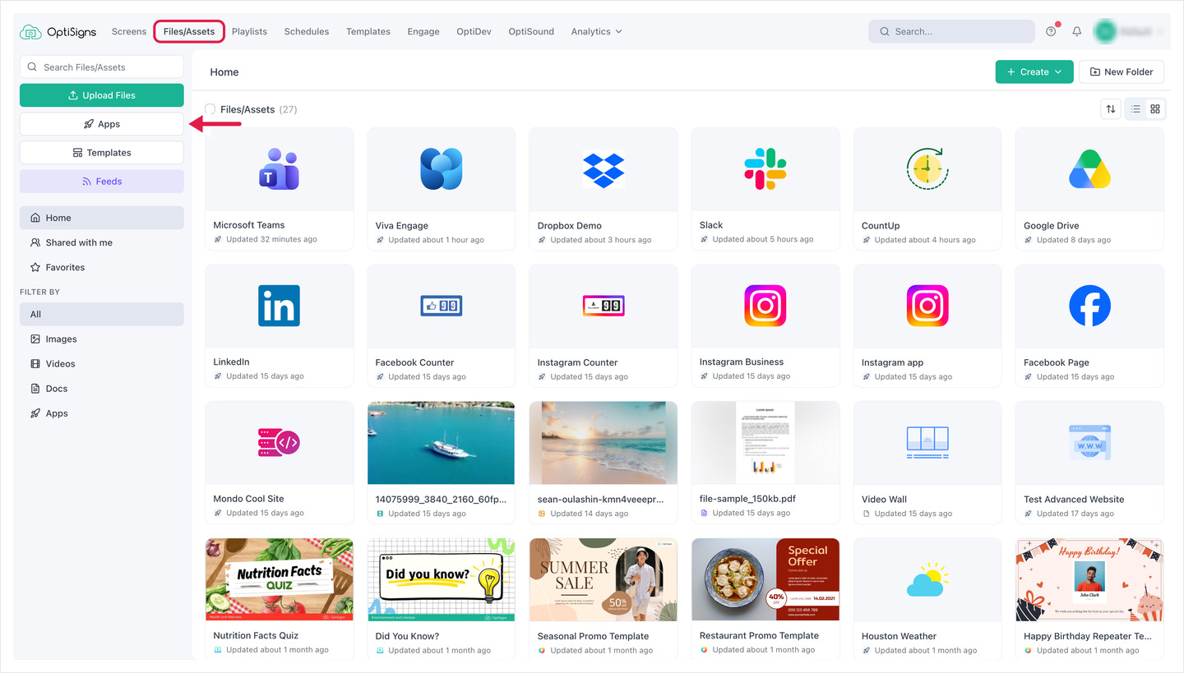
Task: Open Slack app icon
Action: 765,169
